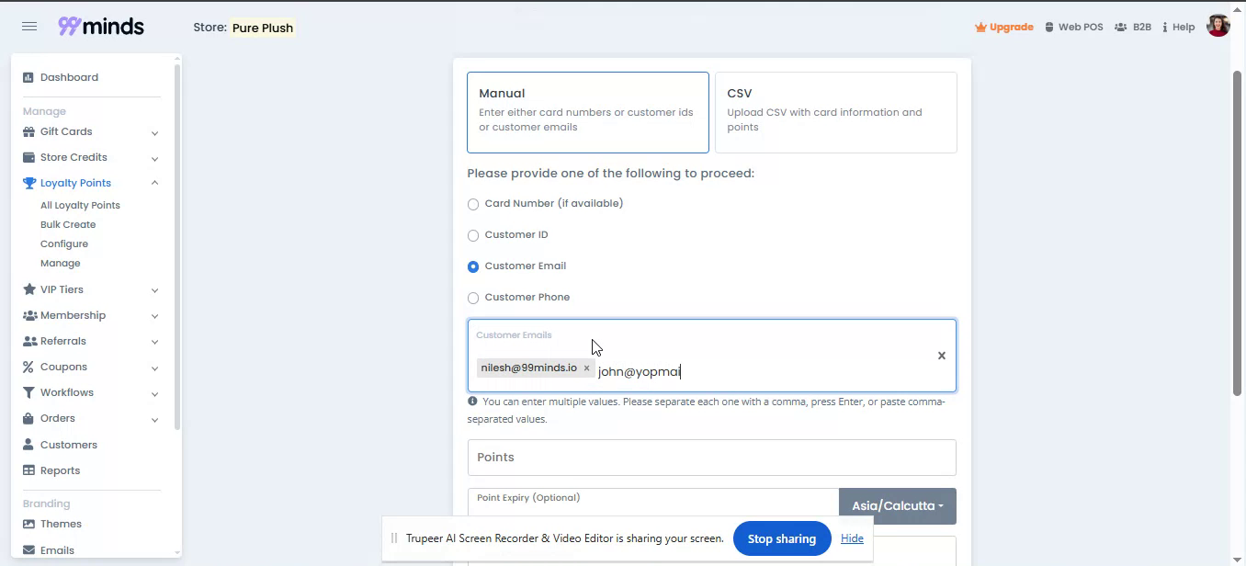Click the sidebar scrollbar thumb
Screen dimensions: 1246x566
(176, 246)
